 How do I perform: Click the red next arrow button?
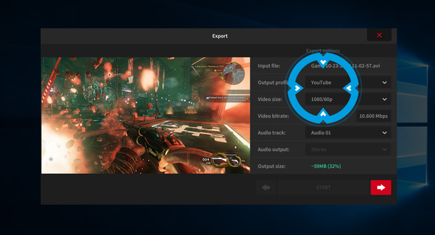tap(380, 187)
